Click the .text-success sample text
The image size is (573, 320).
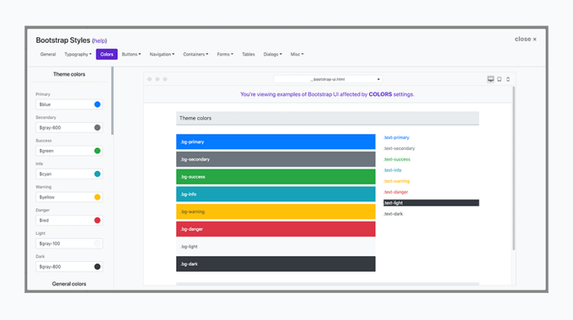pyautogui.click(x=397, y=159)
